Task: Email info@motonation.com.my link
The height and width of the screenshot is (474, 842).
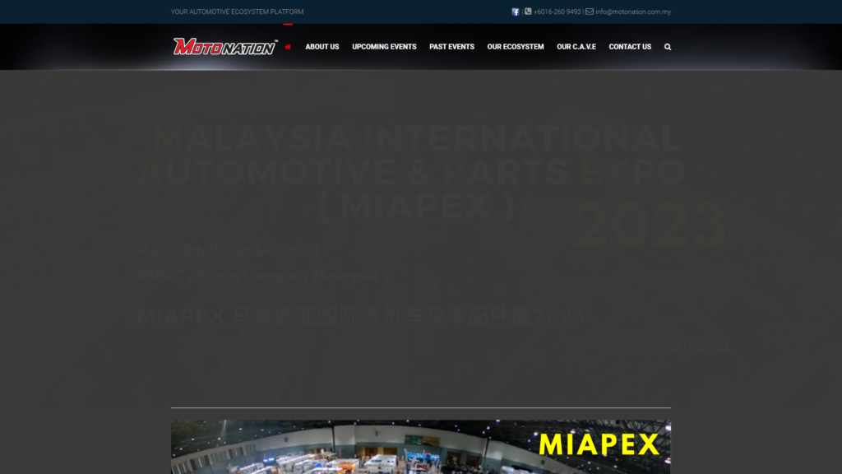Action: pos(632,12)
